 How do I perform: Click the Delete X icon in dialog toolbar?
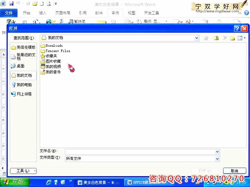225,38
